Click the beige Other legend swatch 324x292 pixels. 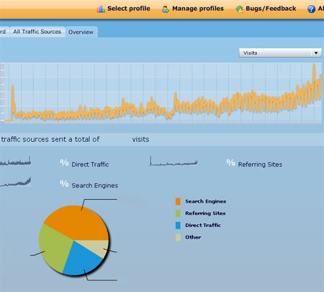tap(178, 237)
